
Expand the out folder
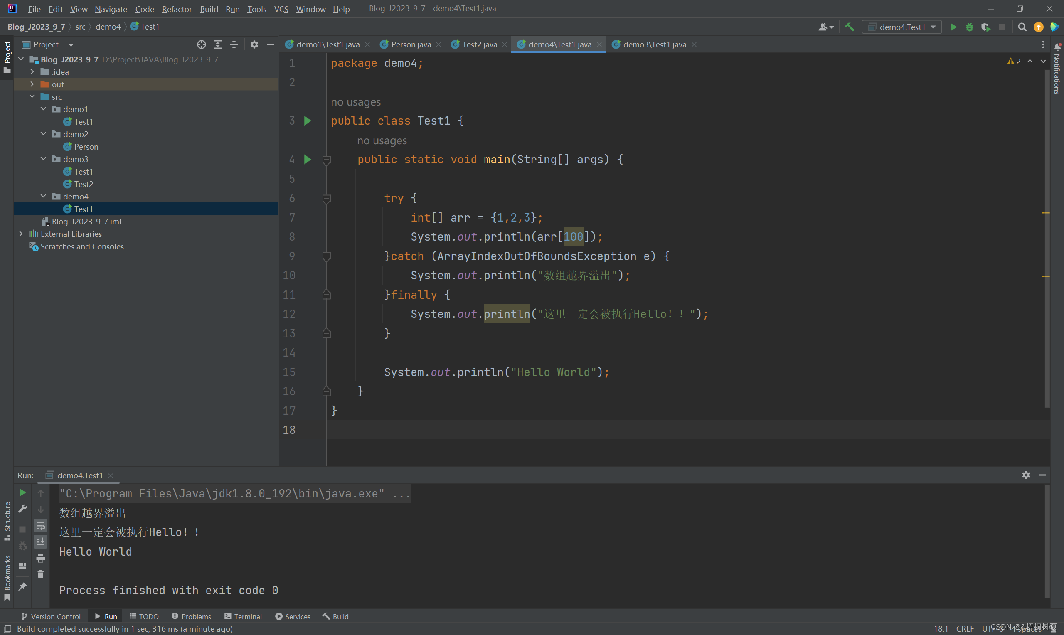click(x=32, y=84)
